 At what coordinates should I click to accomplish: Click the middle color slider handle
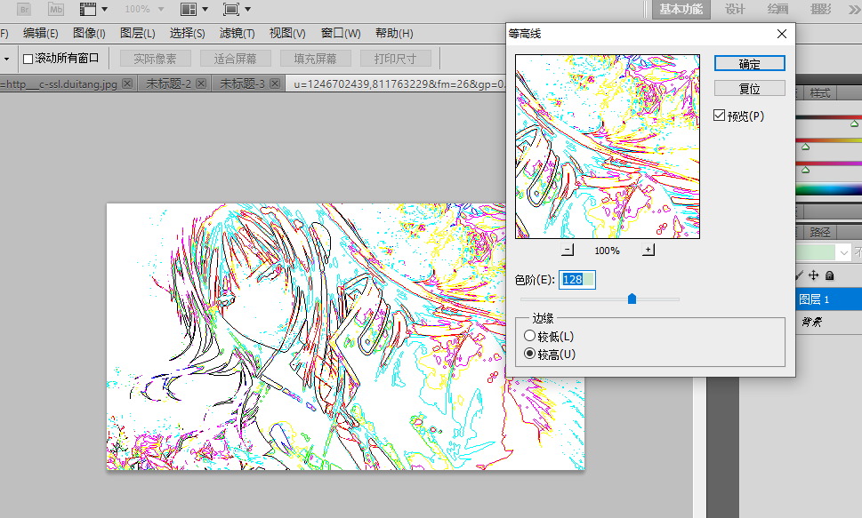tap(805, 147)
